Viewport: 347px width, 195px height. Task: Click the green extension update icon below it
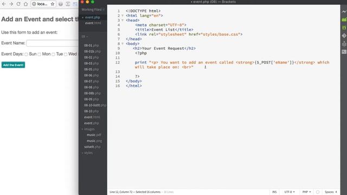tap(344, 28)
